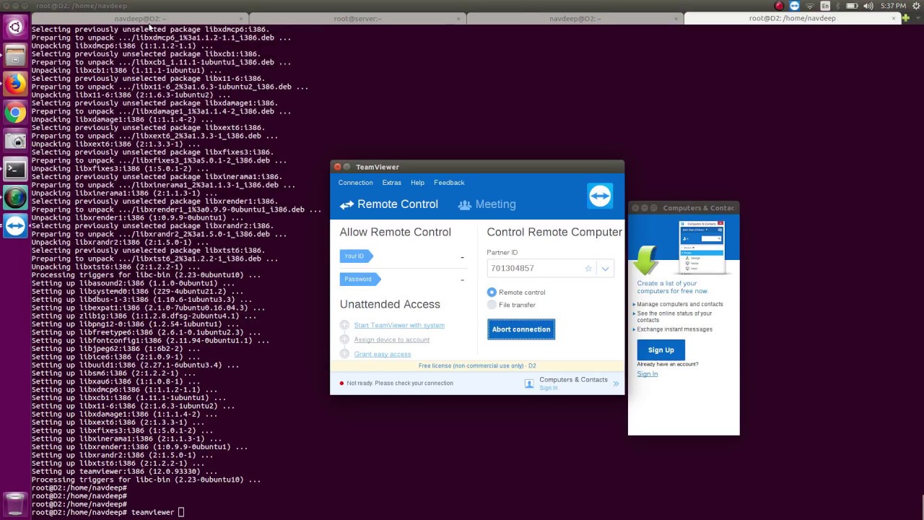Viewport: 924px width, 520px height.
Task: Click 'Create a list of your computers' text
Action: (x=672, y=287)
